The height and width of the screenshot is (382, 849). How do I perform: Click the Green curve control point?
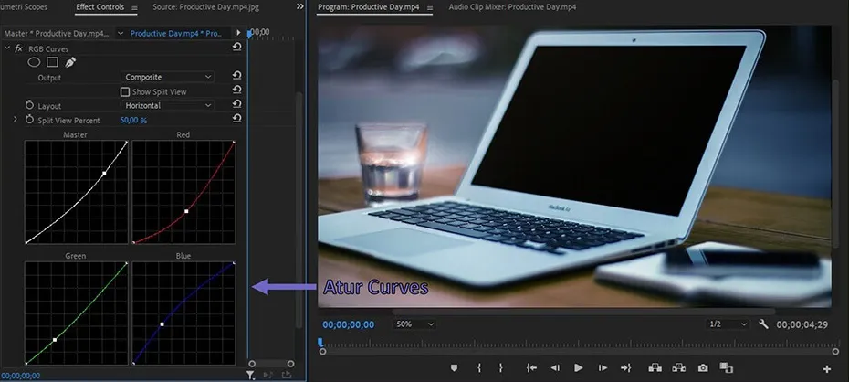[55, 340]
